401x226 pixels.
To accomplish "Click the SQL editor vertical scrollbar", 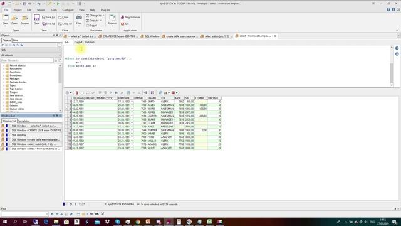I will 392,67.
